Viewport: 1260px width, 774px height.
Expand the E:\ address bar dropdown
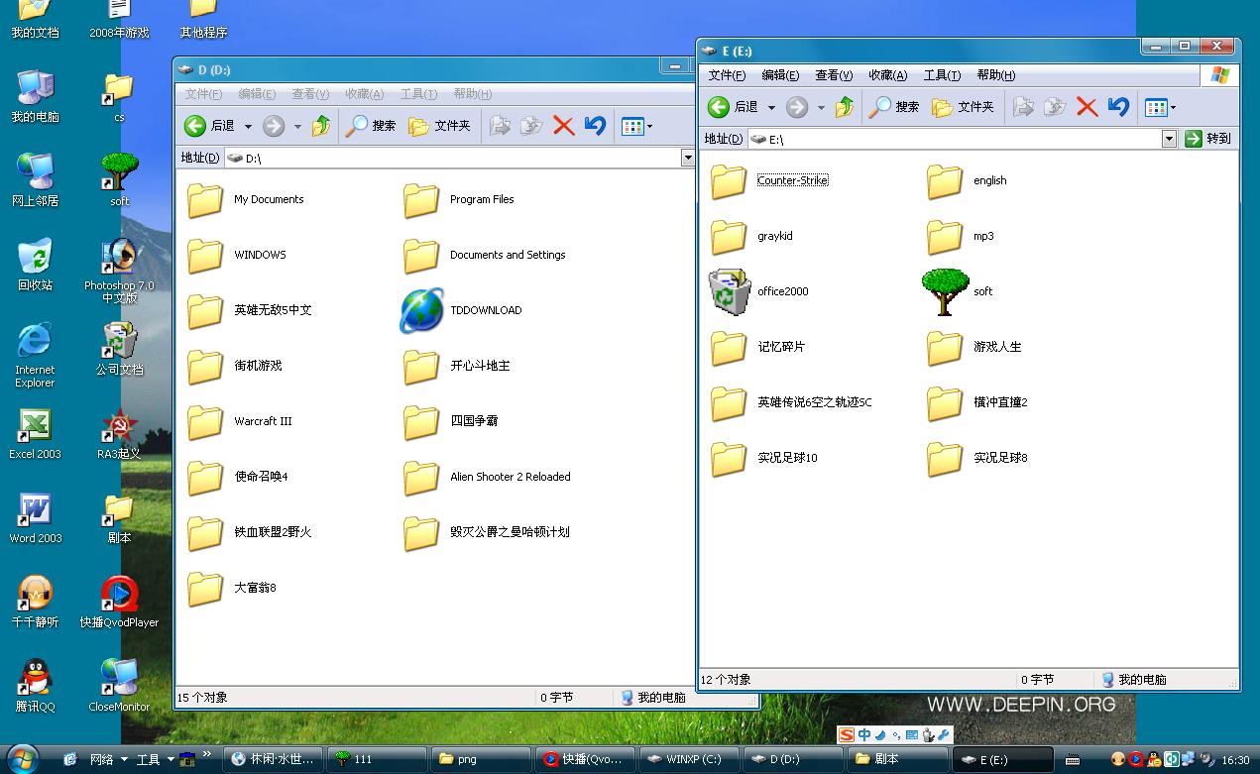coord(1169,139)
